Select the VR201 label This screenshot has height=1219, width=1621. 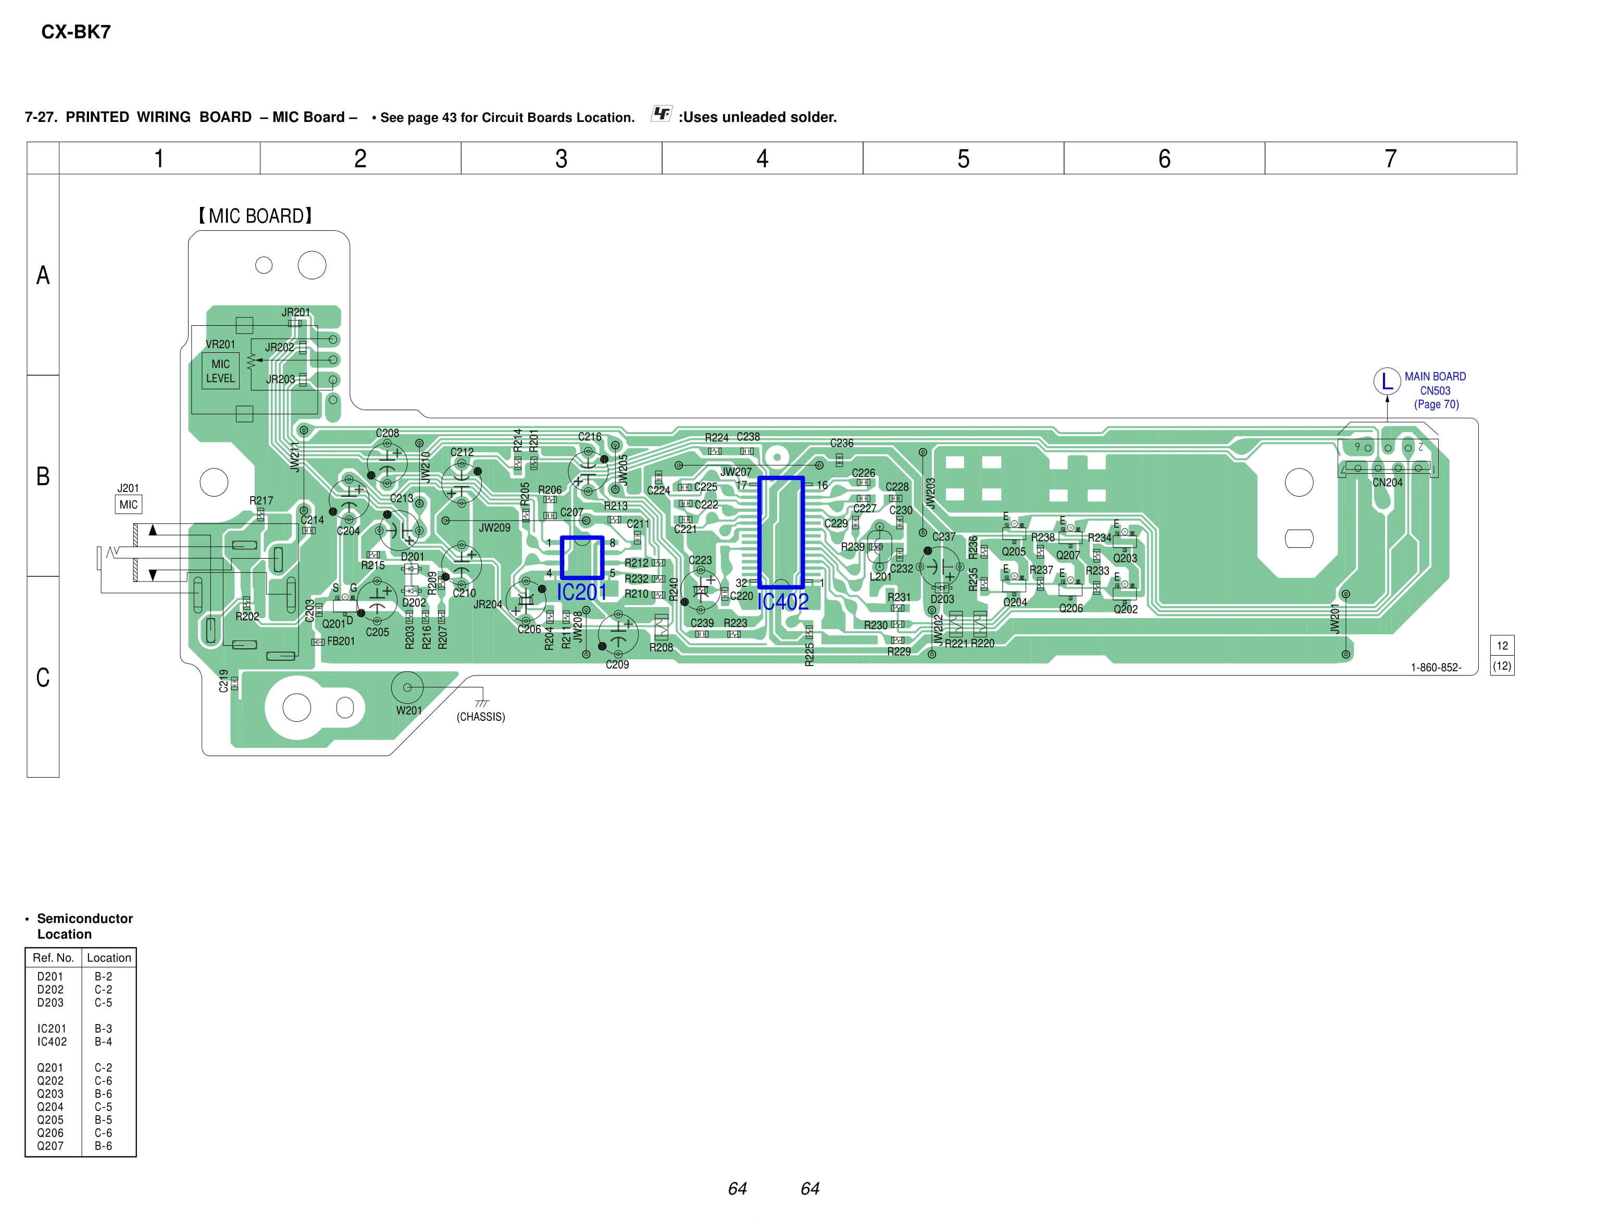(x=220, y=344)
